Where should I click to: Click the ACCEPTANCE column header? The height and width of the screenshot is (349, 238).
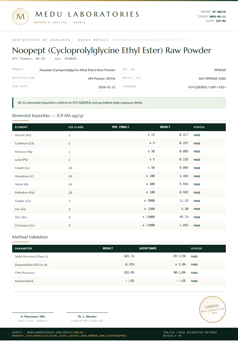tap(148, 248)
